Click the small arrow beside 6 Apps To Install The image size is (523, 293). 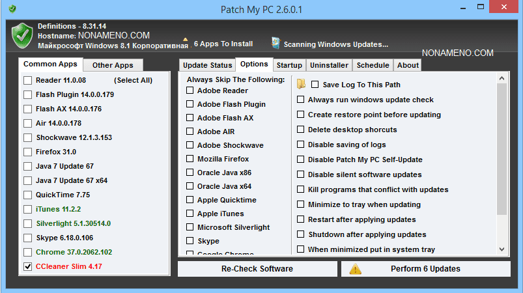coord(185,40)
